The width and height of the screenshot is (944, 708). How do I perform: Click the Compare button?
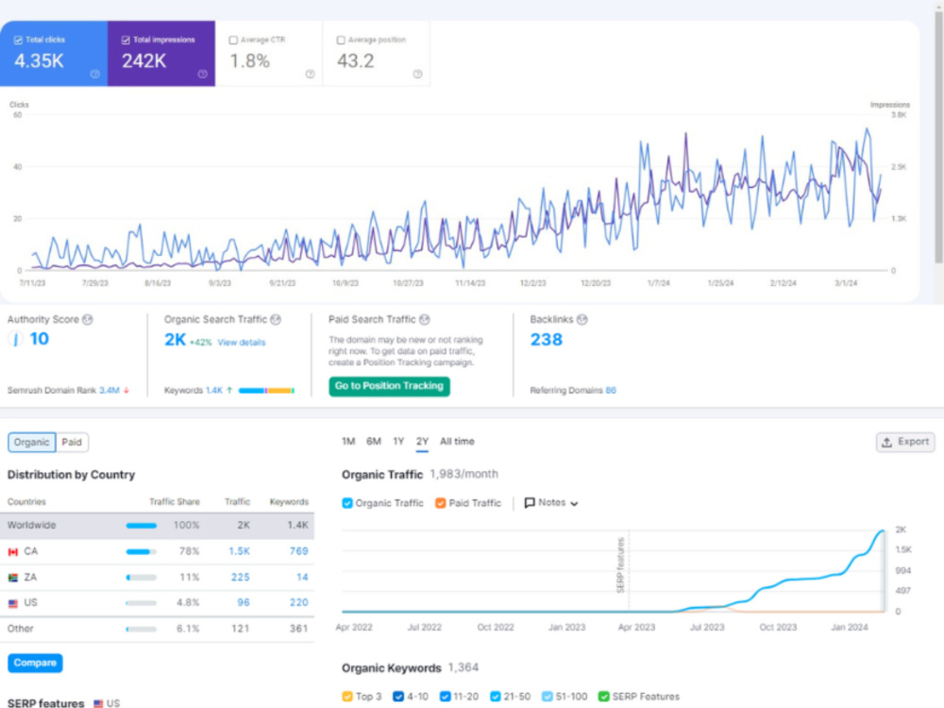[x=35, y=663]
